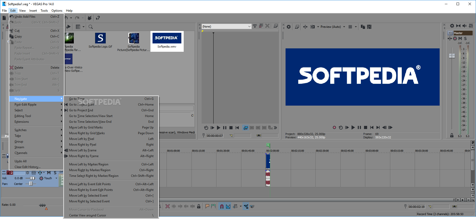Expand the Editing Tool submenu
Screen dimensions: 476x219
click(x=37, y=116)
